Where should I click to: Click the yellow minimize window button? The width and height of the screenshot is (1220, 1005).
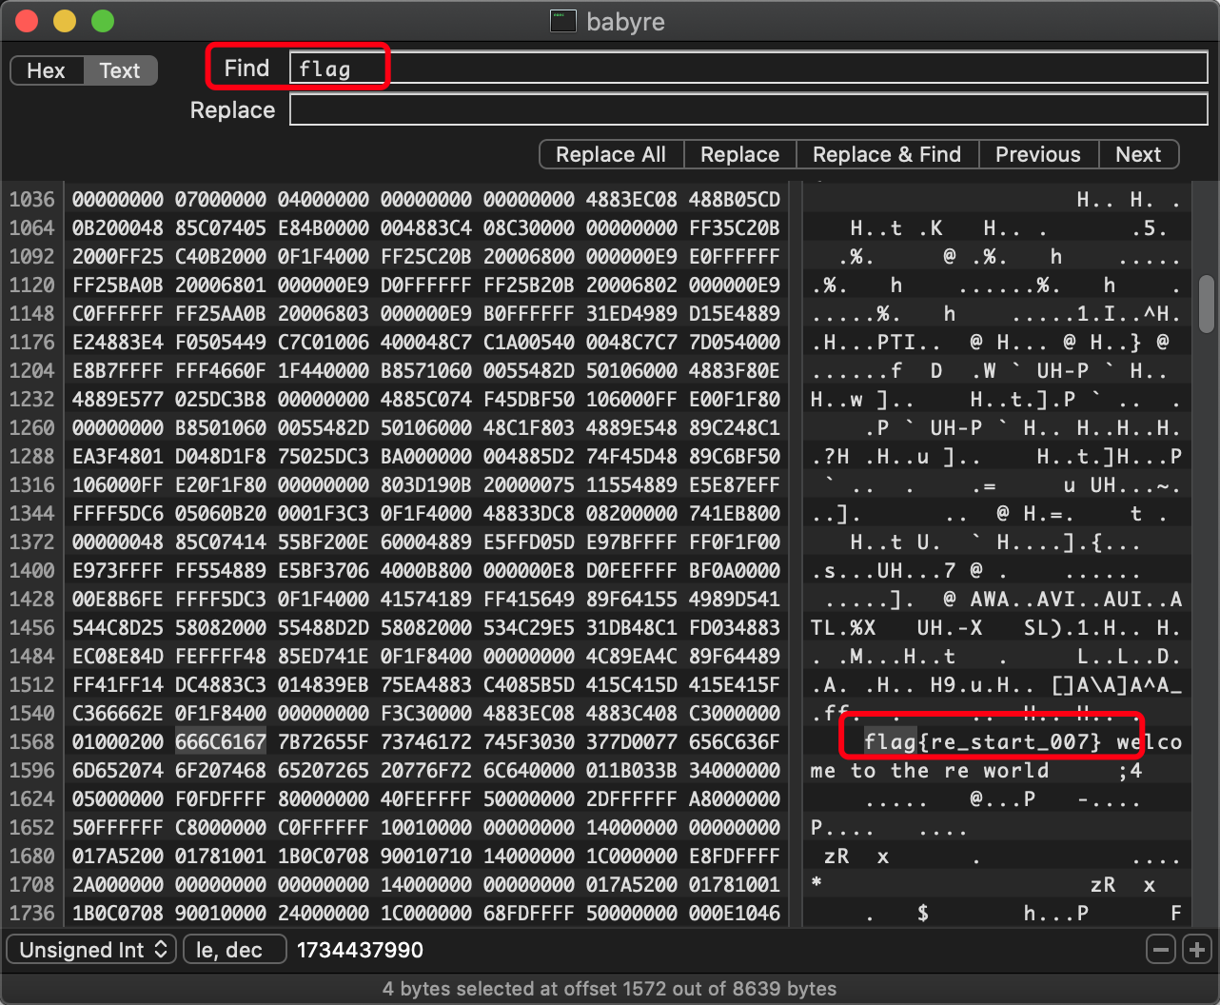point(65,21)
